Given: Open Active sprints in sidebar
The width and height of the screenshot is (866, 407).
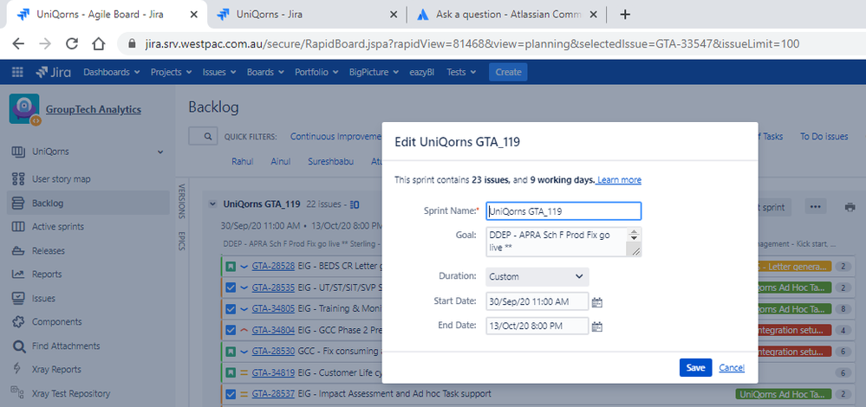Looking at the screenshot, I should pyautogui.click(x=58, y=227).
